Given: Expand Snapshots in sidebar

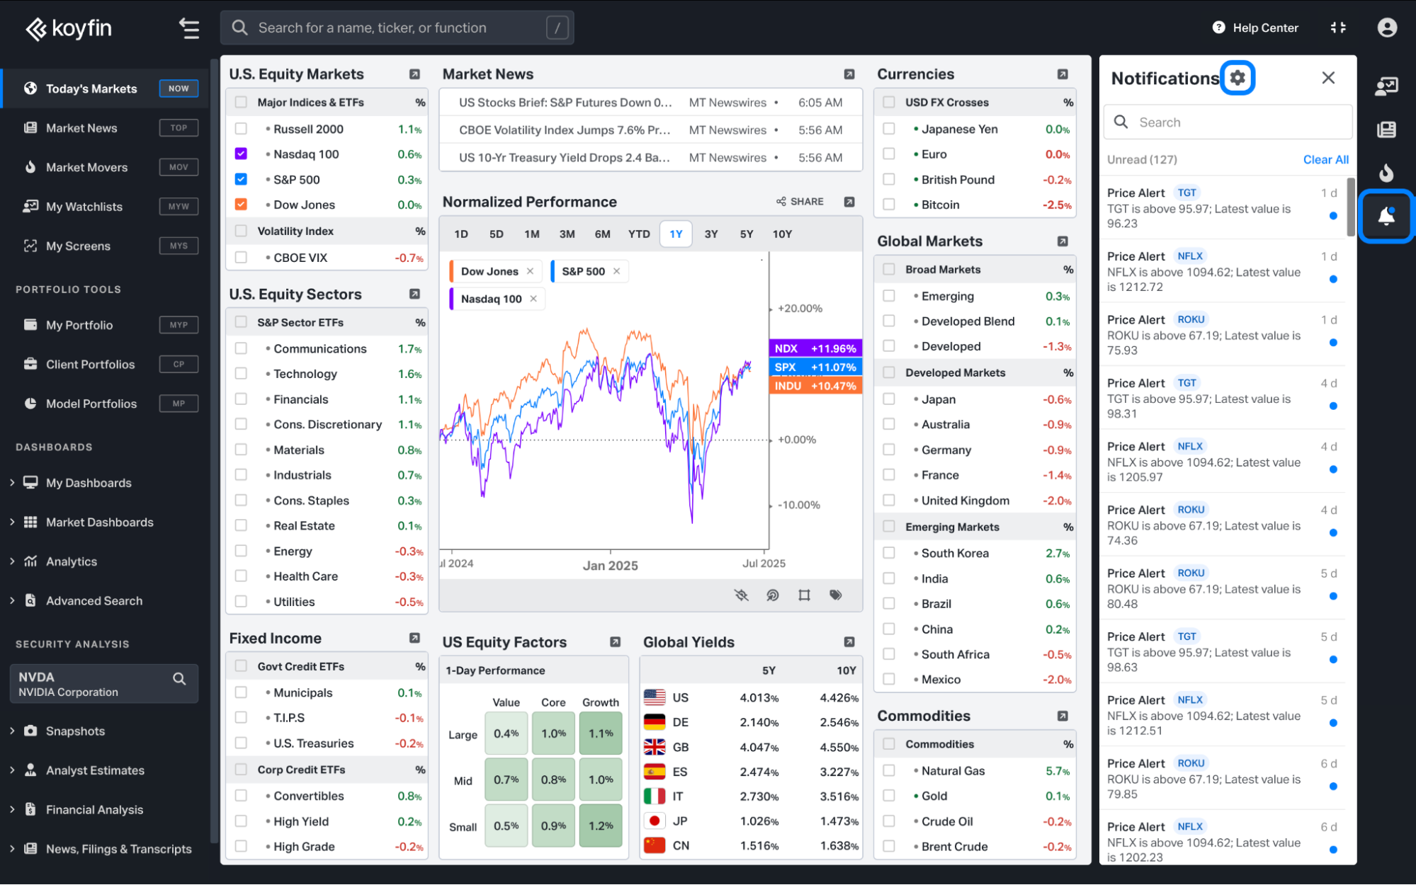Looking at the screenshot, I should pyautogui.click(x=12, y=731).
